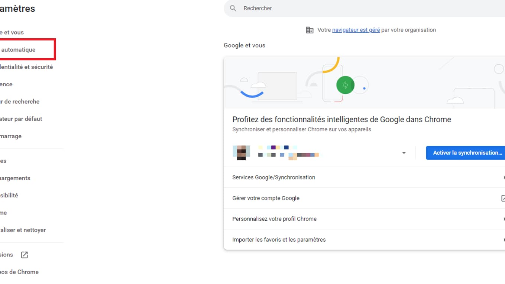
Task: Click the Rechercher search field
Action: 364,8
